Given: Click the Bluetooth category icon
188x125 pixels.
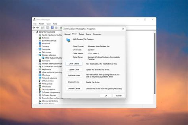Looking at the screenshot, I should coord(40,43).
